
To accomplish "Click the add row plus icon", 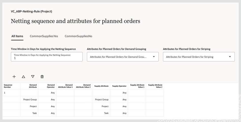I will click(x=14, y=77).
